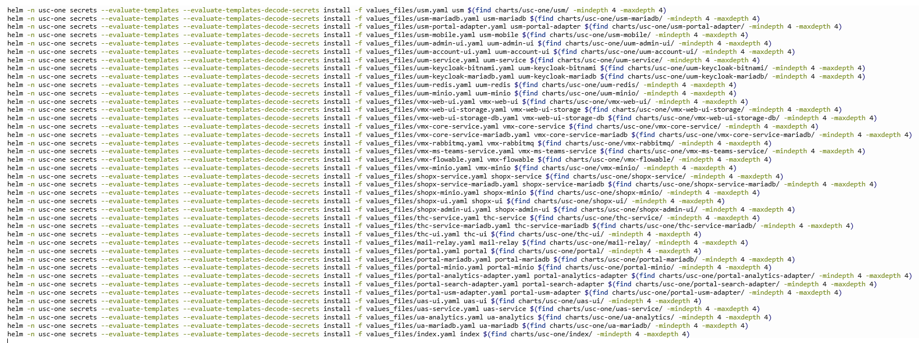This screenshot has height=343, width=919.
Task: Click the values_files/thc-ui.yaml path
Action: (x=413, y=234)
